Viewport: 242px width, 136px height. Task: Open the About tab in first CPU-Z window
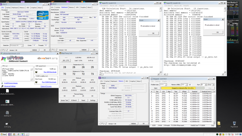pos(40,8)
